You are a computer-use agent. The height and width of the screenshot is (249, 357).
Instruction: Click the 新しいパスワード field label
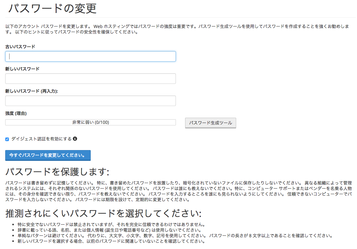tap(22, 69)
